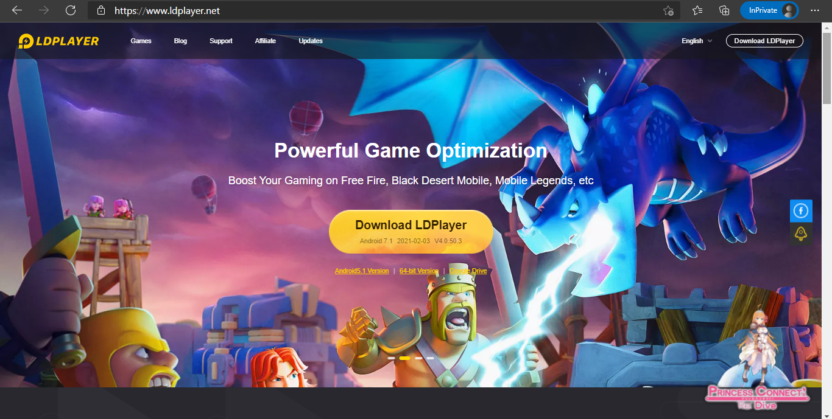Image resolution: width=832 pixels, height=419 pixels.
Task: Click the address bar URL field
Action: (x=384, y=10)
